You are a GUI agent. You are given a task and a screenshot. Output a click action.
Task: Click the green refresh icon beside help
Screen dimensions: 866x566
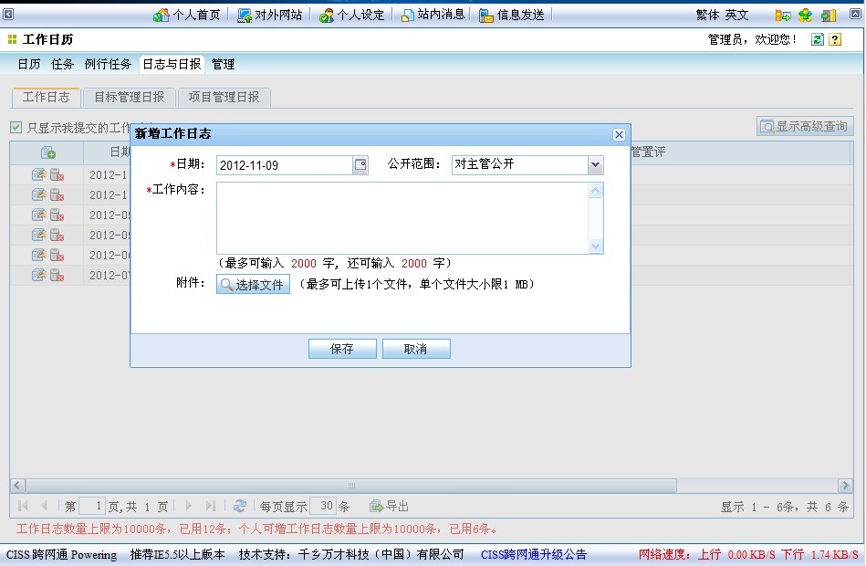coord(818,39)
